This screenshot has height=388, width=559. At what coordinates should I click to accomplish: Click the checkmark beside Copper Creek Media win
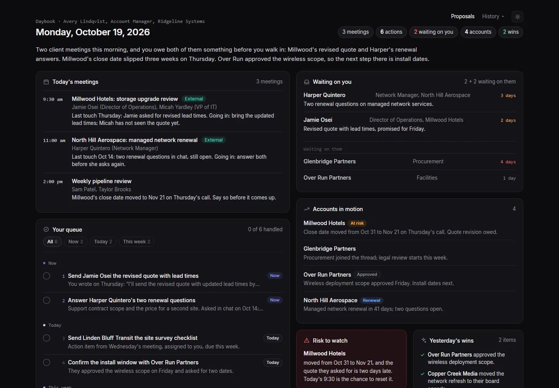422,374
